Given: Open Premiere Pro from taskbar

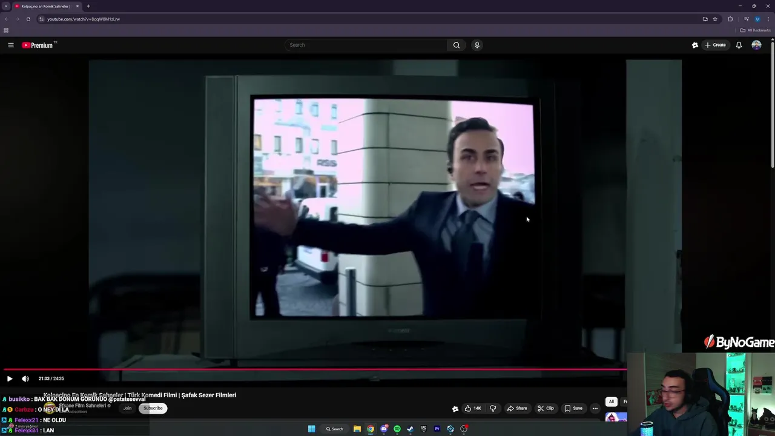Looking at the screenshot, I should [x=437, y=429].
